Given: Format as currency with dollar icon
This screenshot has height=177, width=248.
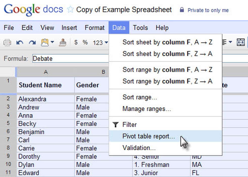Looking at the screenshot, I should (x=76, y=42).
